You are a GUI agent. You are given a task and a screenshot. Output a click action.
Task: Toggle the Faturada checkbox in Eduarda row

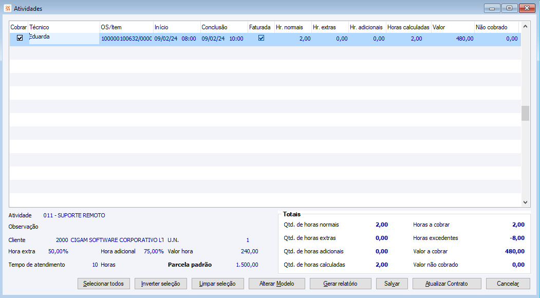click(x=262, y=38)
